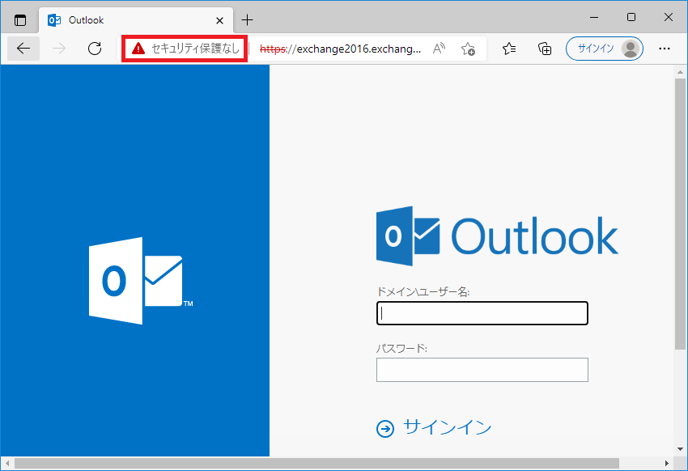Reload the current page

point(95,49)
